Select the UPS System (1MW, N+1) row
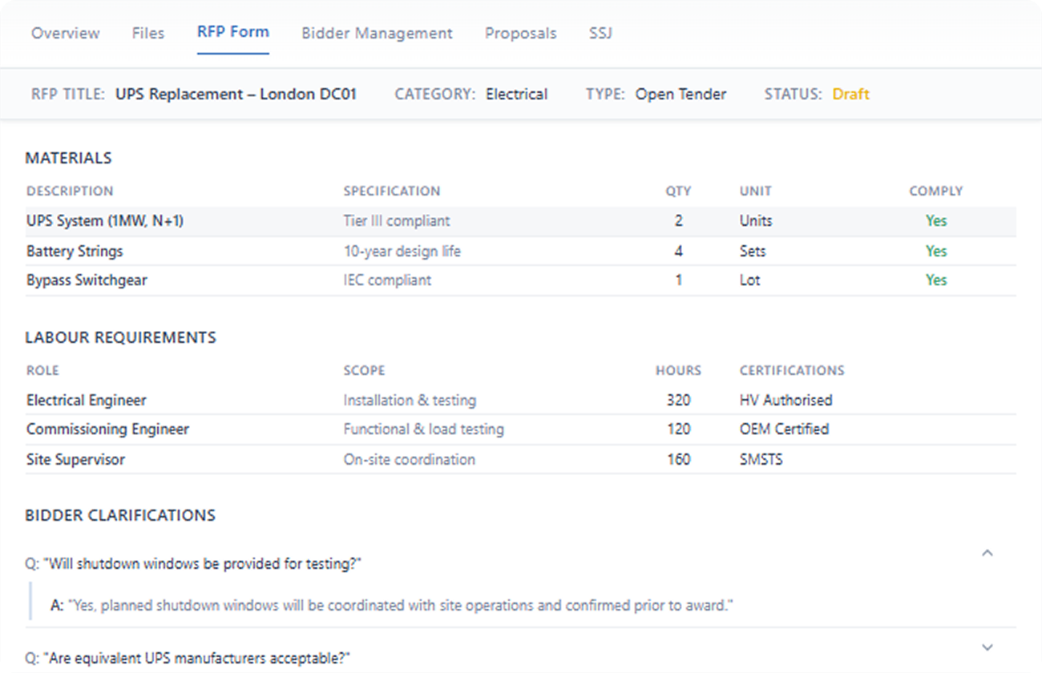This screenshot has height=673, width=1042. point(105,221)
